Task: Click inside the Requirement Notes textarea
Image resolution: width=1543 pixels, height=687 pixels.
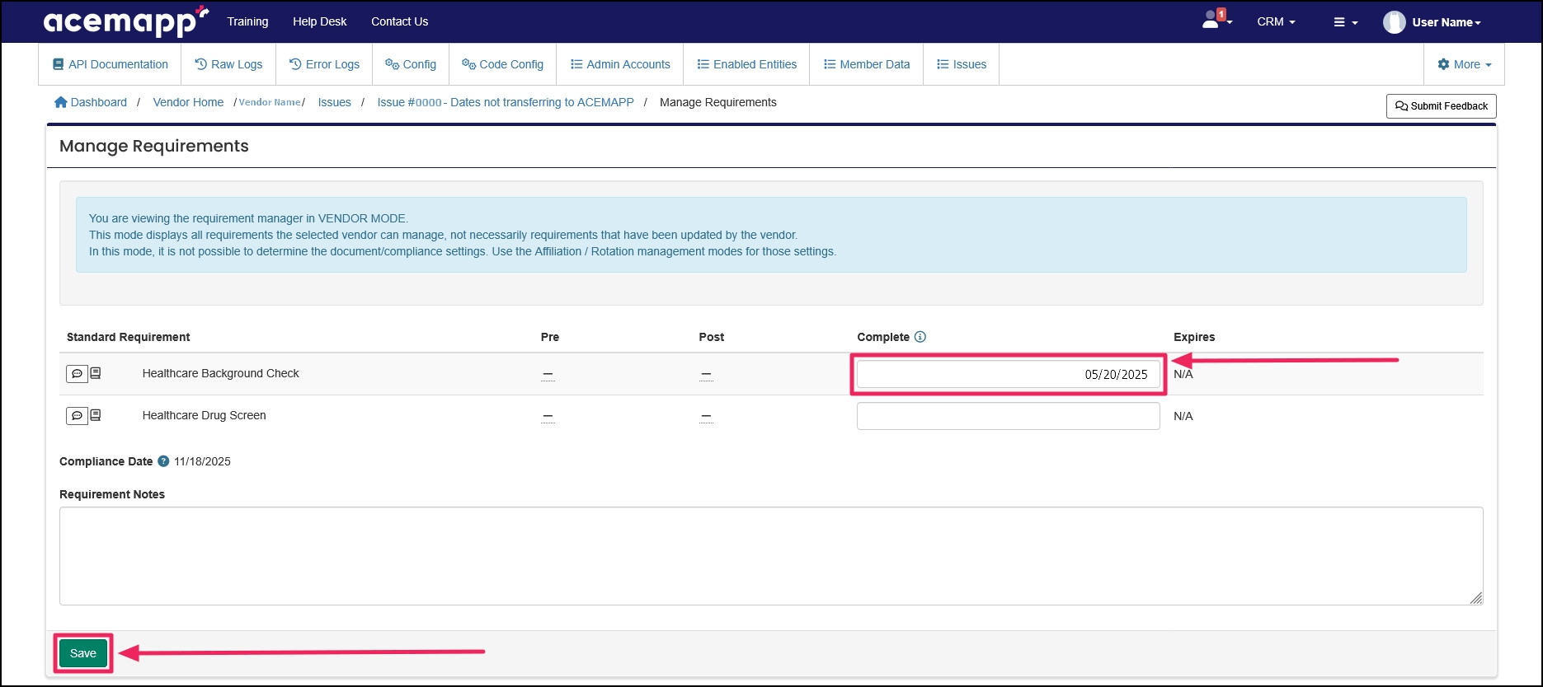Action: (771, 556)
